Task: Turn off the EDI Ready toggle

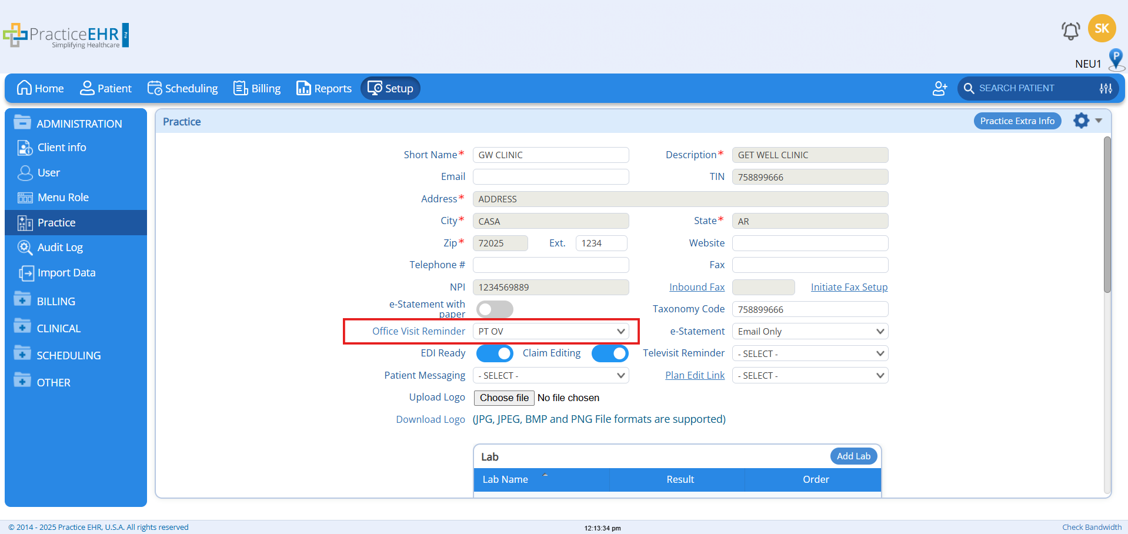Action: 495,353
